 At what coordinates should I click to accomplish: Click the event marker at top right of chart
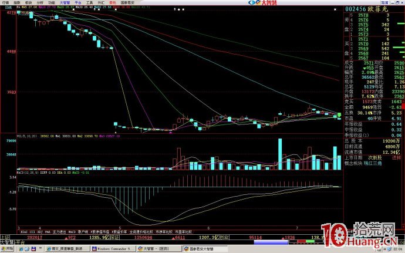coord(335,9)
